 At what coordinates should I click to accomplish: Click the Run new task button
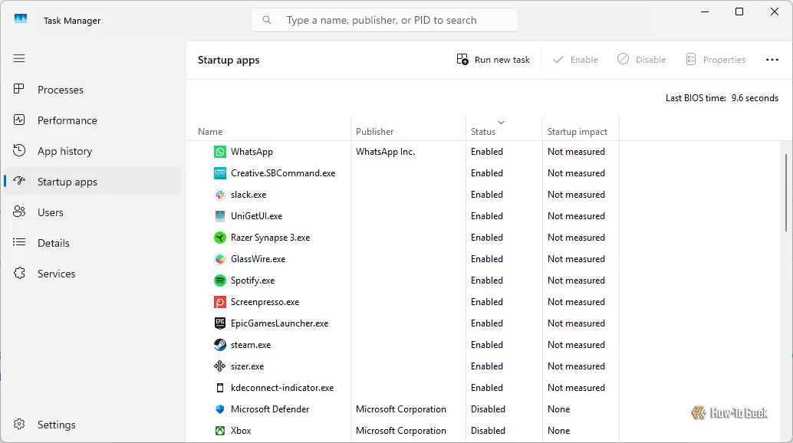point(493,60)
